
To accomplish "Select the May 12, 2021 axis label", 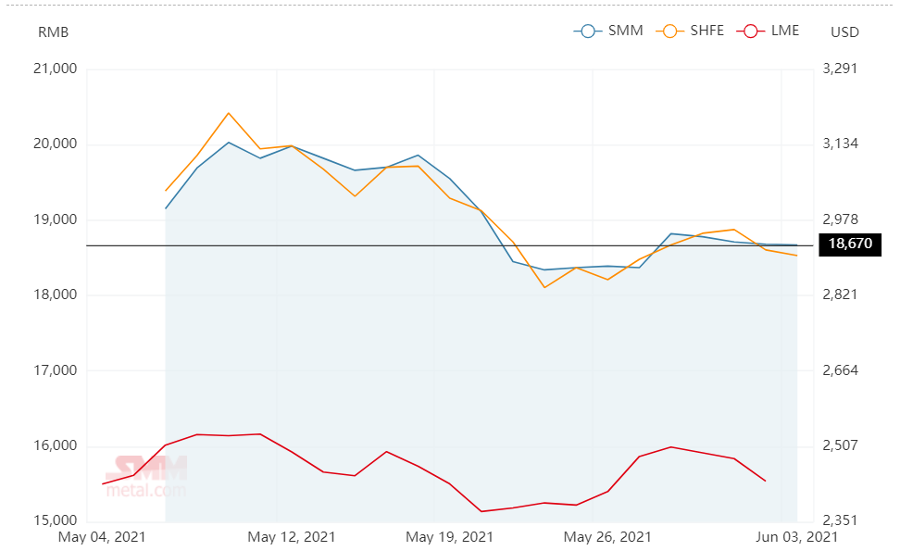I will [291, 537].
